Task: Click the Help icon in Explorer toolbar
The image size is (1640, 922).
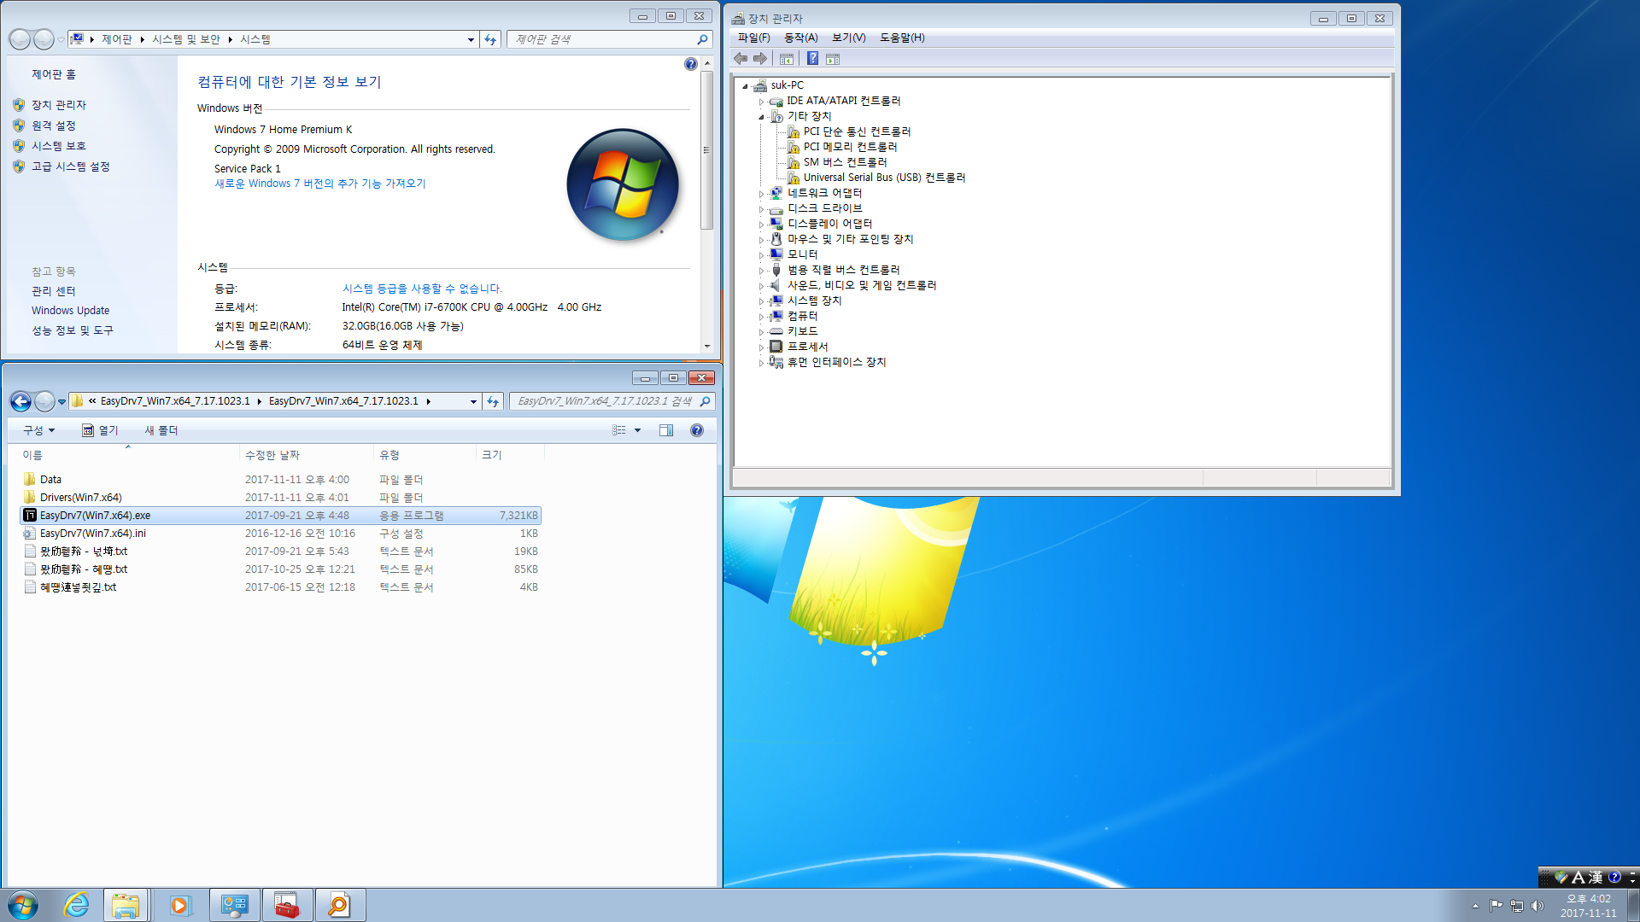Action: pos(697,430)
